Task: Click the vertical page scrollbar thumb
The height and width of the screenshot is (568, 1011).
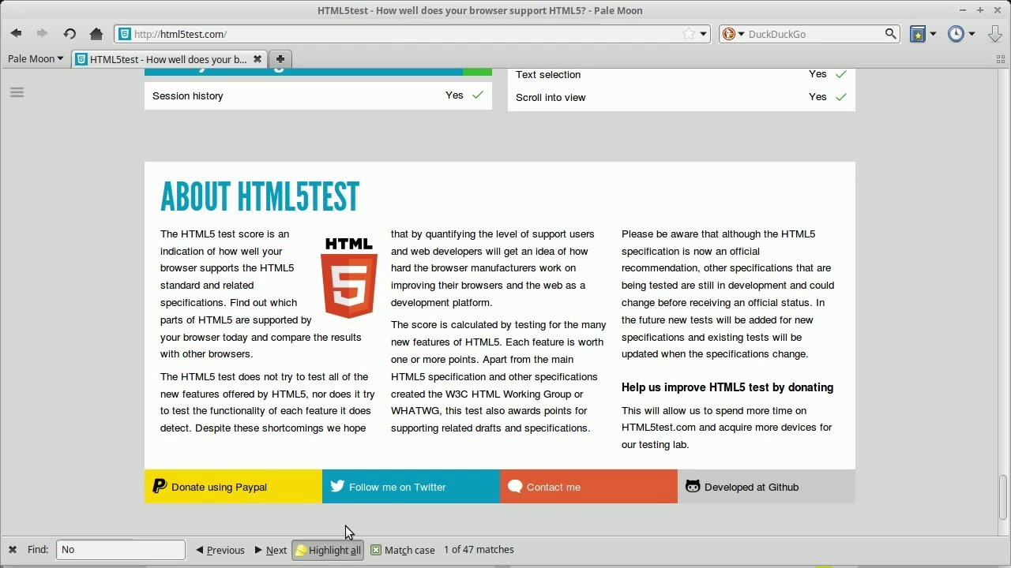Action: 1003,497
